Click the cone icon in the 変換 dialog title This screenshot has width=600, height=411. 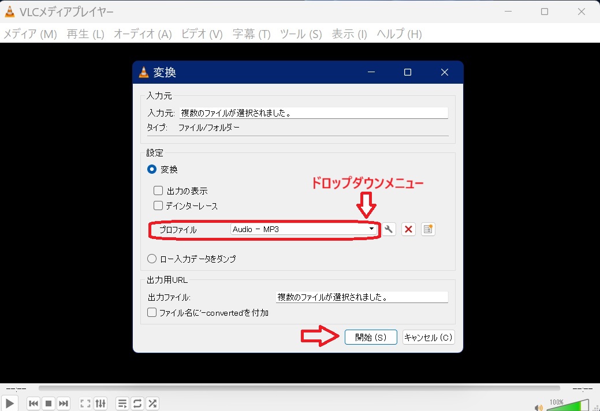[x=143, y=72]
